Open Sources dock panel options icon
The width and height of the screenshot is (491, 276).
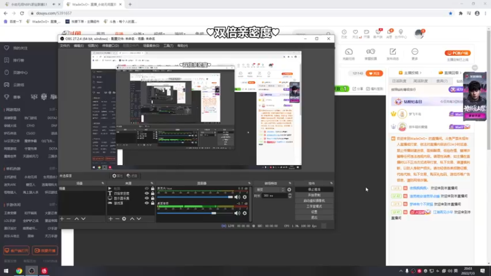click(152, 183)
